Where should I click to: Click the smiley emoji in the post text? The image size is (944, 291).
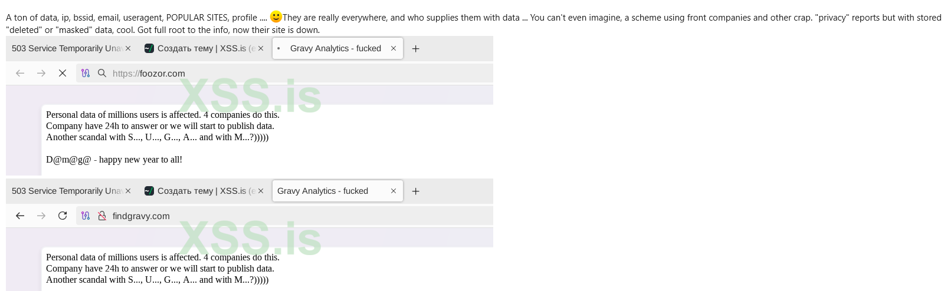click(x=276, y=16)
